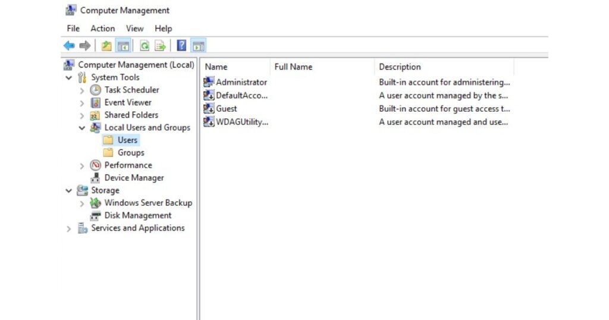This screenshot has width=609, height=320.
Task: Select Groups label in the tree
Action: pos(131,153)
